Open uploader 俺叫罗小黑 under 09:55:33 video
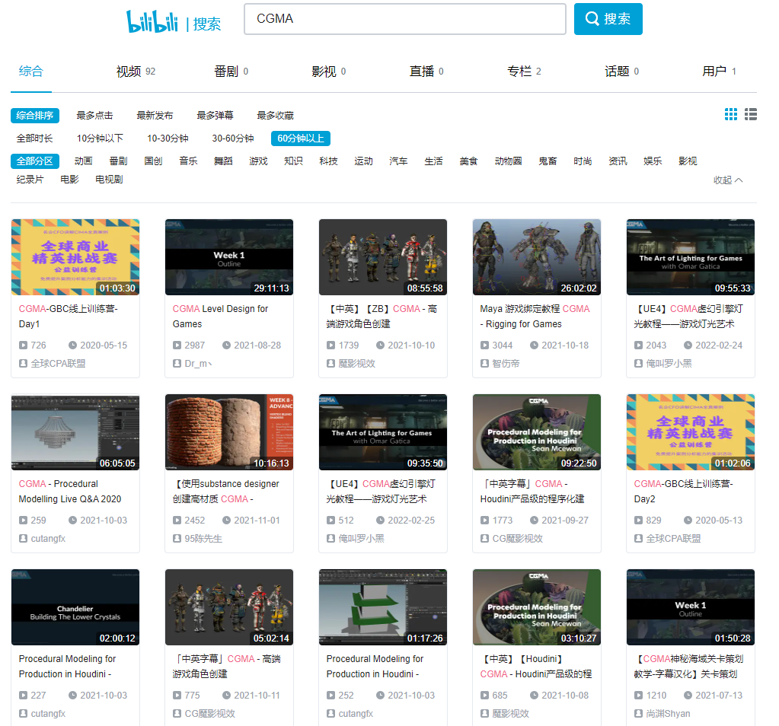The height and width of the screenshot is (726, 779). pos(669,364)
